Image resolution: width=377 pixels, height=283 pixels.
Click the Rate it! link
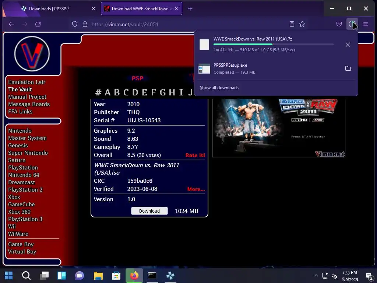[x=195, y=155]
